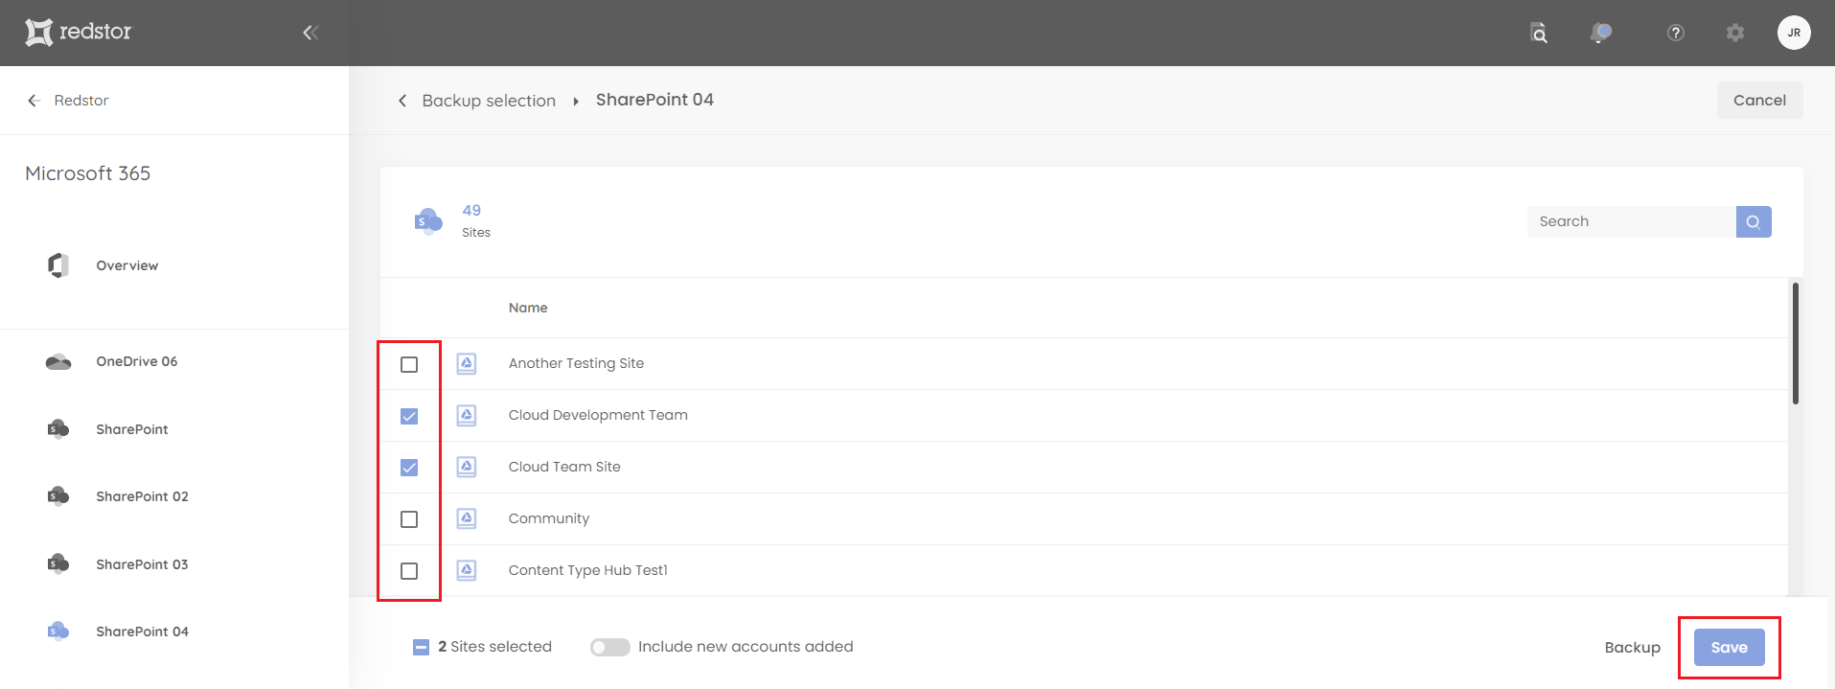1835x689 pixels.
Task: Go back to Redstor via arrow link
Action: coord(67,101)
